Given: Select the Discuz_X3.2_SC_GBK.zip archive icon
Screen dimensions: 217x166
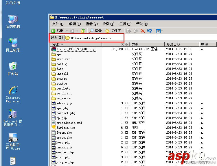Looking at the screenshot, I should click(54, 49).
